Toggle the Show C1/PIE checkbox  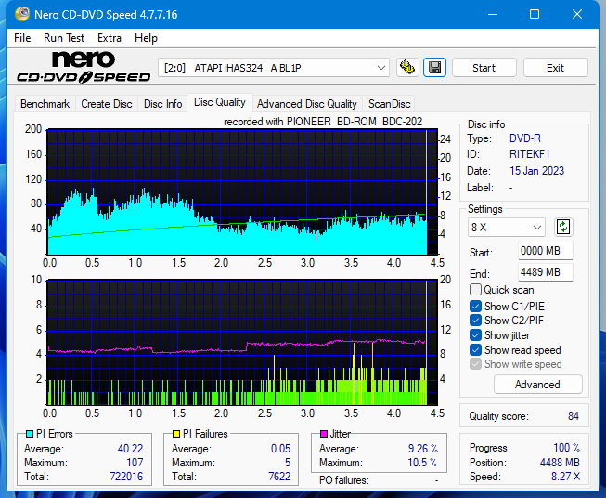tap(475, 307)
